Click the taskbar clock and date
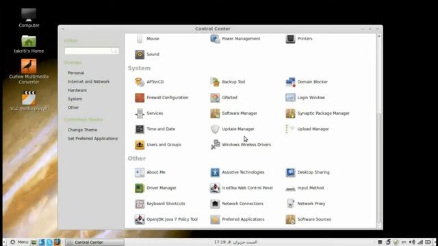438x246 pixels. tap(235, 242)
